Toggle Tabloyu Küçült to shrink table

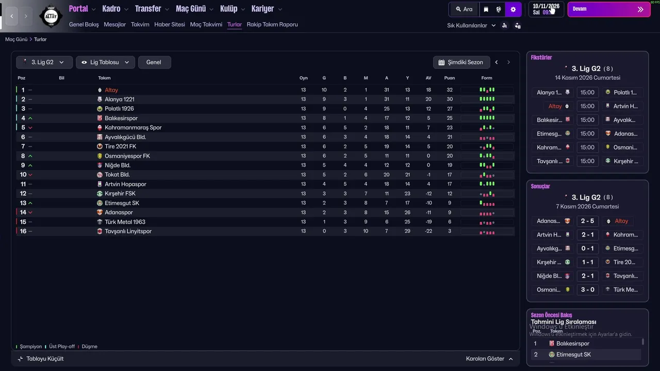pos(40,359)
